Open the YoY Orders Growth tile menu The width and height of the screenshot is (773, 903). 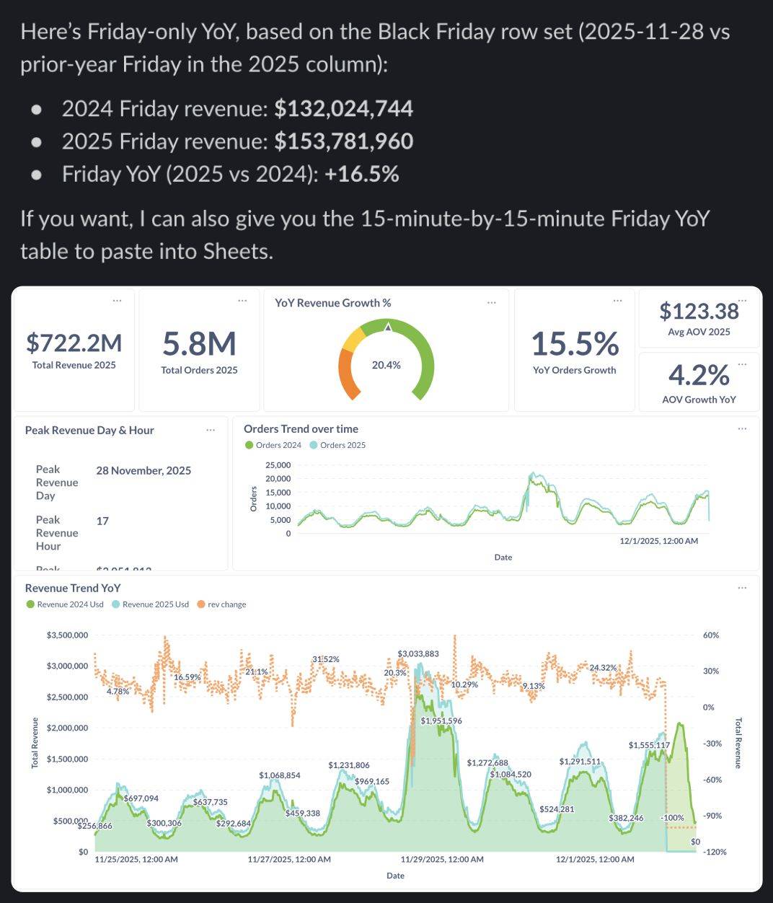[617, 301]
